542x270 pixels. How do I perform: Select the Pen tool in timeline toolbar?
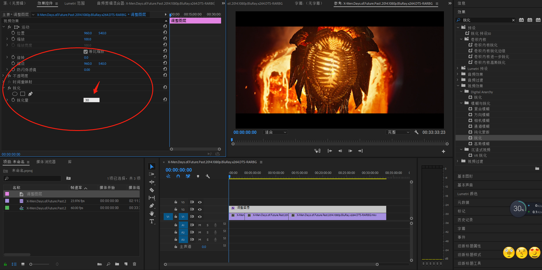pyautogui.click(x=152, y=206)
